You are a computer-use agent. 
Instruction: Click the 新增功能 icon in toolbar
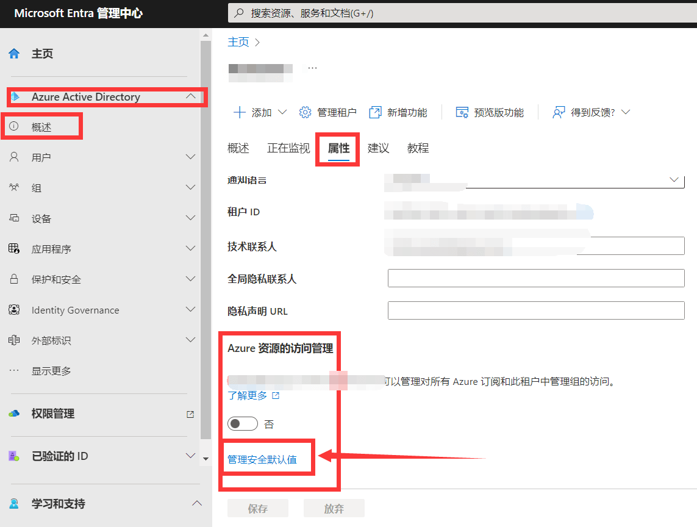point(375,112)
